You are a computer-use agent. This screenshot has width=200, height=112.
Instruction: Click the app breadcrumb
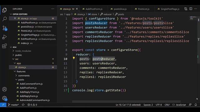click(x=68, y=14)
